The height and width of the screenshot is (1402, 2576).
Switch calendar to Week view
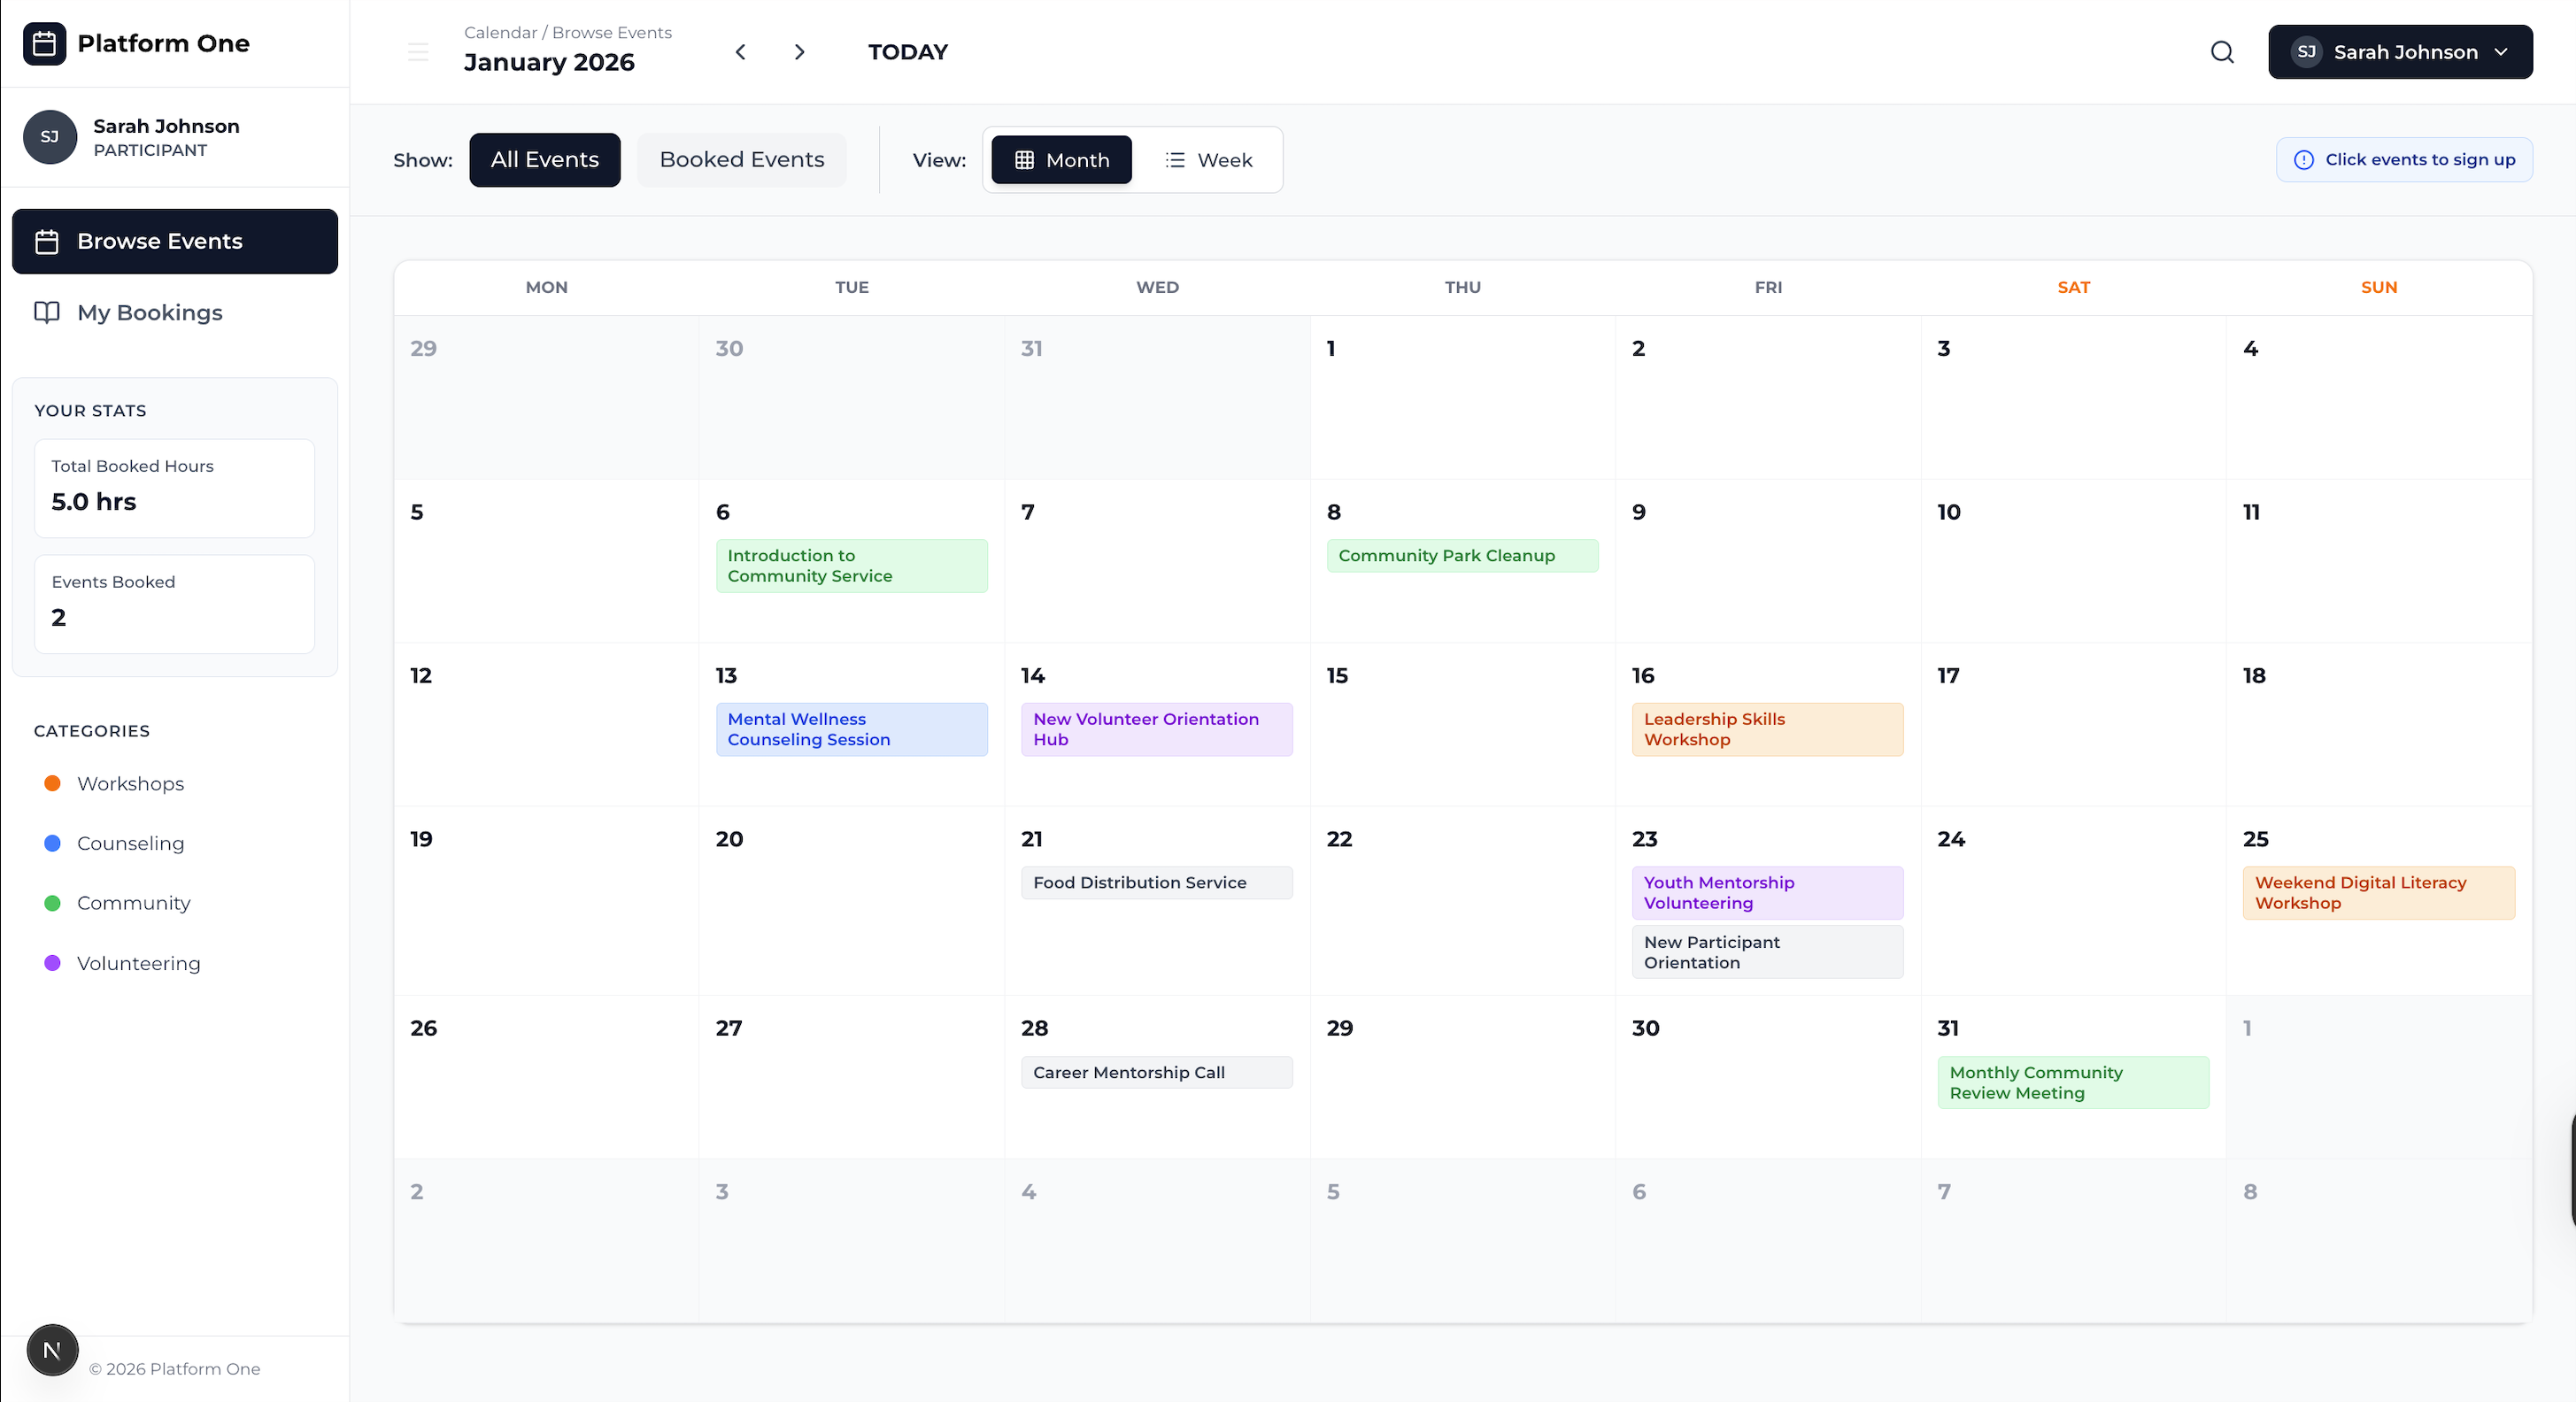[x=1208, y=160]
